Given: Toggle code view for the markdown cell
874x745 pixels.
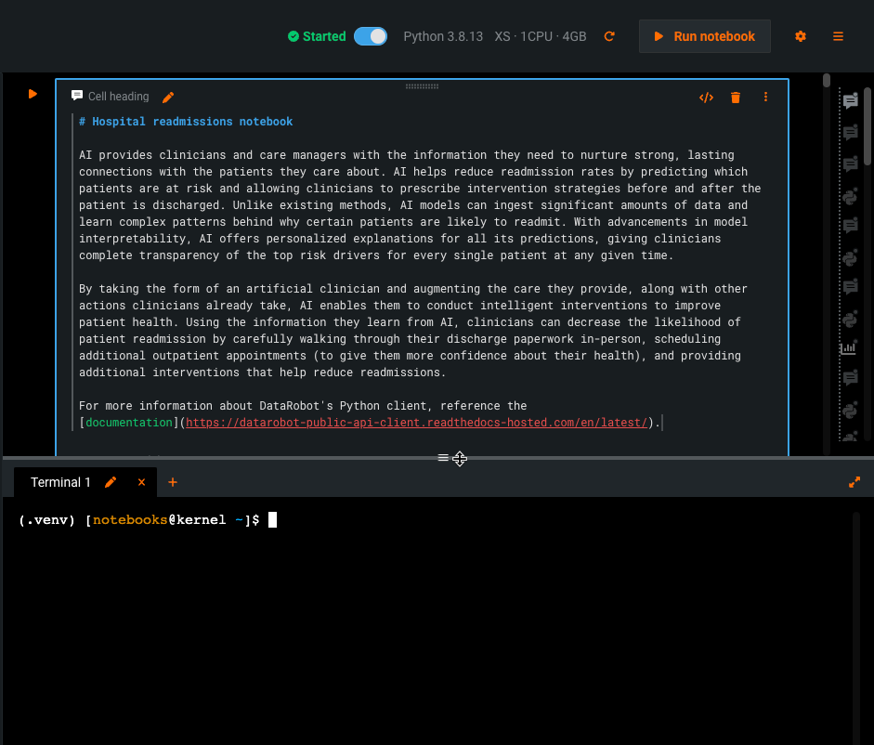Looking at the screenshot, I should click(x=706, y=98).
